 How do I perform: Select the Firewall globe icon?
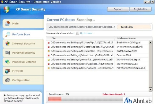[8, 71]
